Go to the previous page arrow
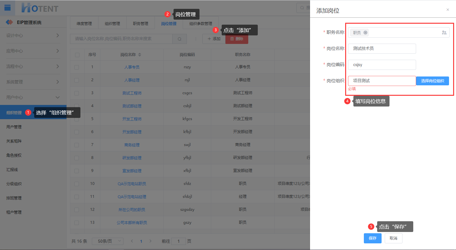Viewport: 456px width, 250px height. [132, 241]
